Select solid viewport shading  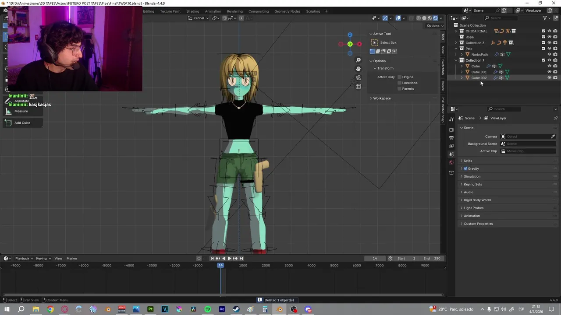click(x=424, y=18)
